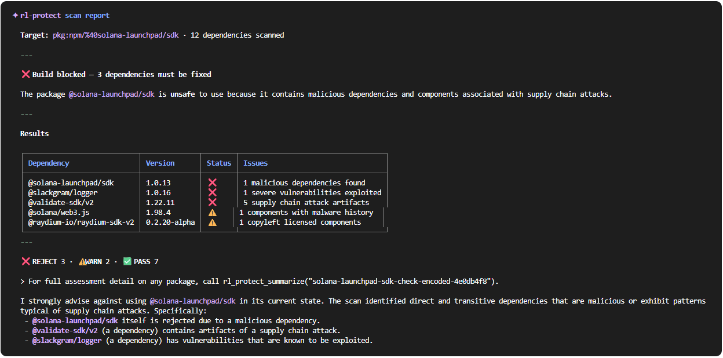The height and width of the screenshot is (358, 723).
Task: Click the red X beside REJECT 3
Action: (x=25, y=261)
